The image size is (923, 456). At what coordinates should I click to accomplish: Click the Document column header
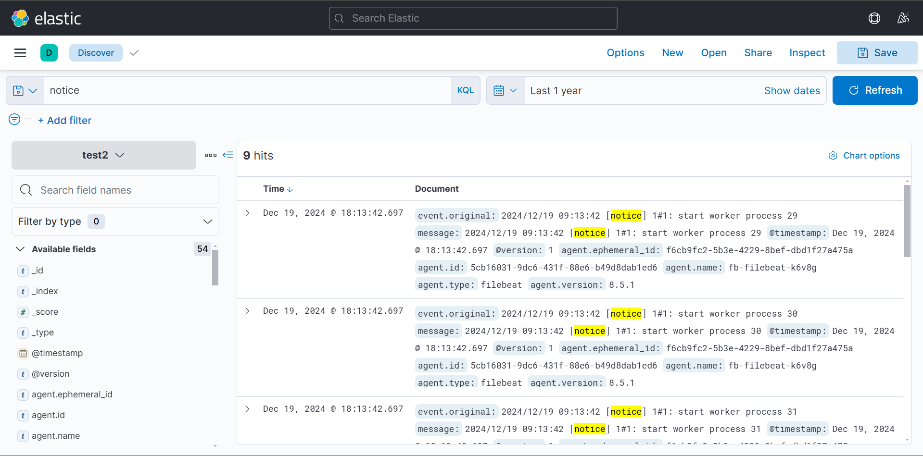click(437, 189)
